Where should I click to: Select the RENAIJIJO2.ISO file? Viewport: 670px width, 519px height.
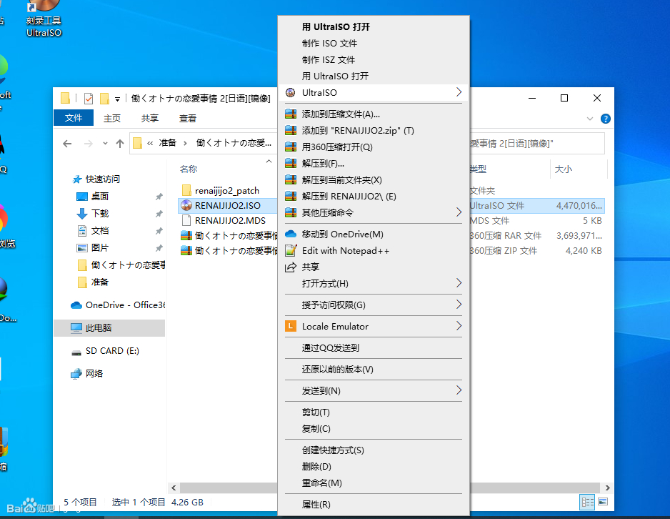[227, 206]
